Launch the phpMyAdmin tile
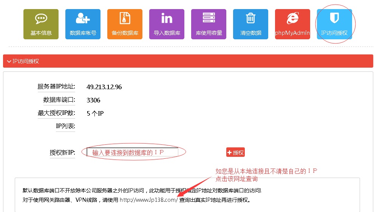The height and width of the screenshot is (212, 374). pos(292,24)
